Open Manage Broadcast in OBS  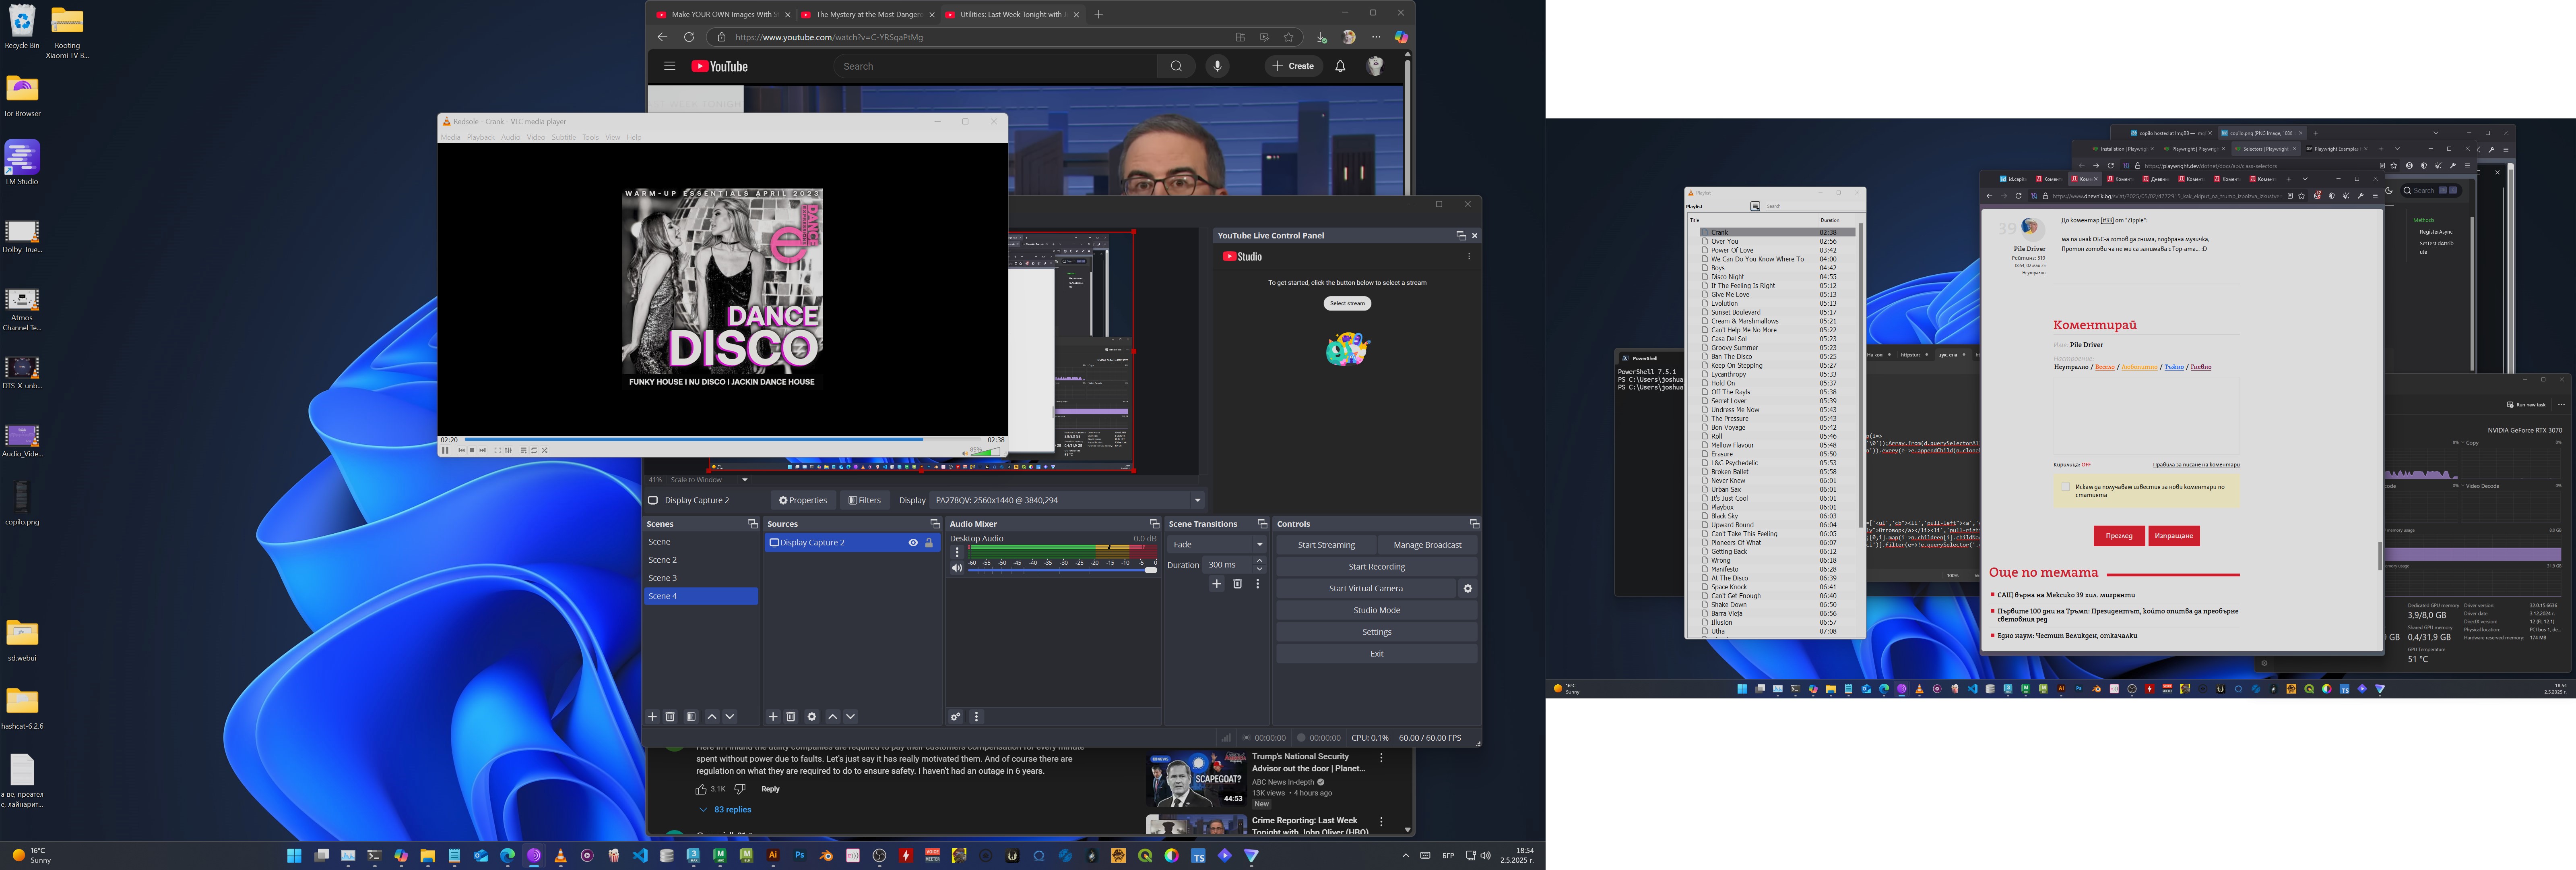coord(1428,545)
